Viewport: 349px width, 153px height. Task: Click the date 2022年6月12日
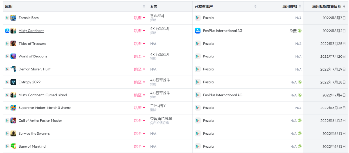(x=333, y=120)
